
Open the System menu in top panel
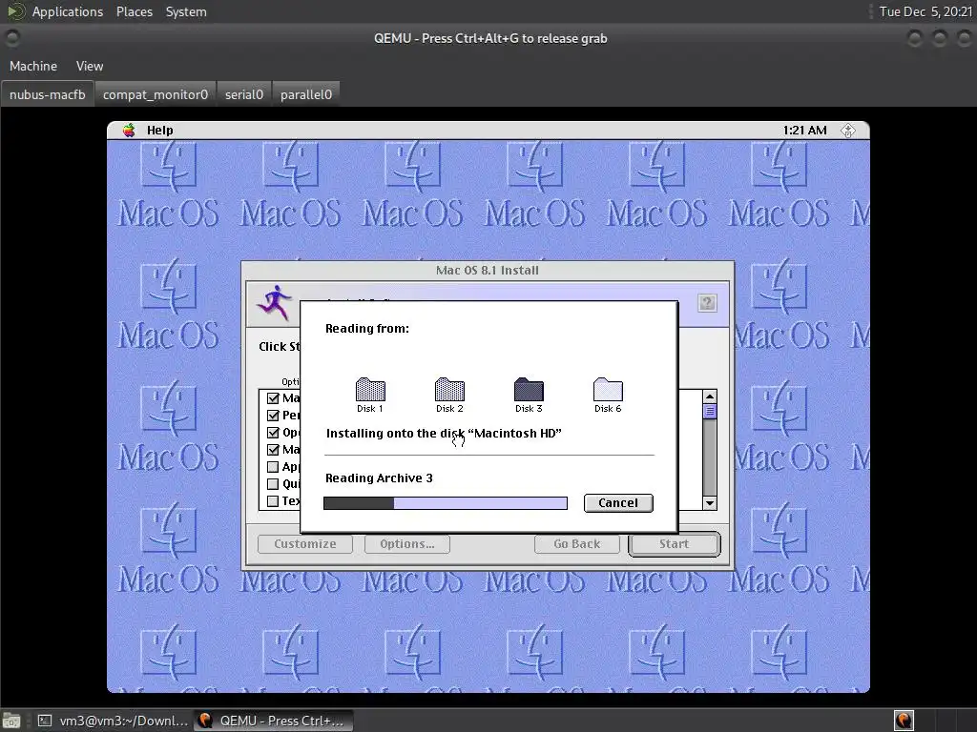tap(186, 11)
